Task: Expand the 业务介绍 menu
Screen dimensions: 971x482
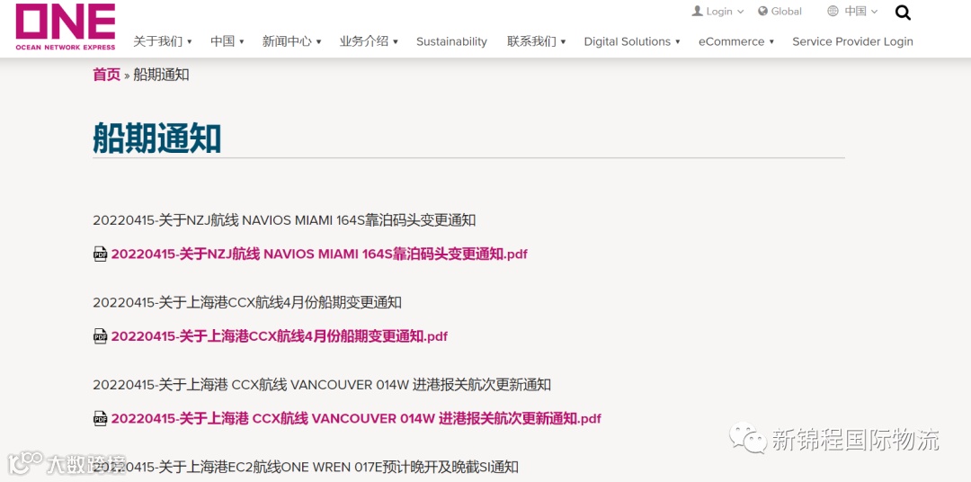Action: (x=369, y=41)
